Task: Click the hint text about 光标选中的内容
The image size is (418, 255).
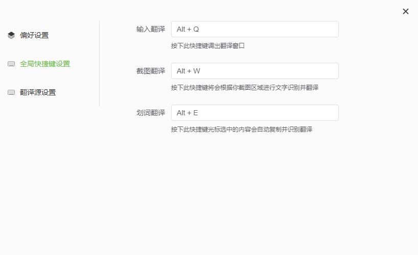Action: coord(242,130)
